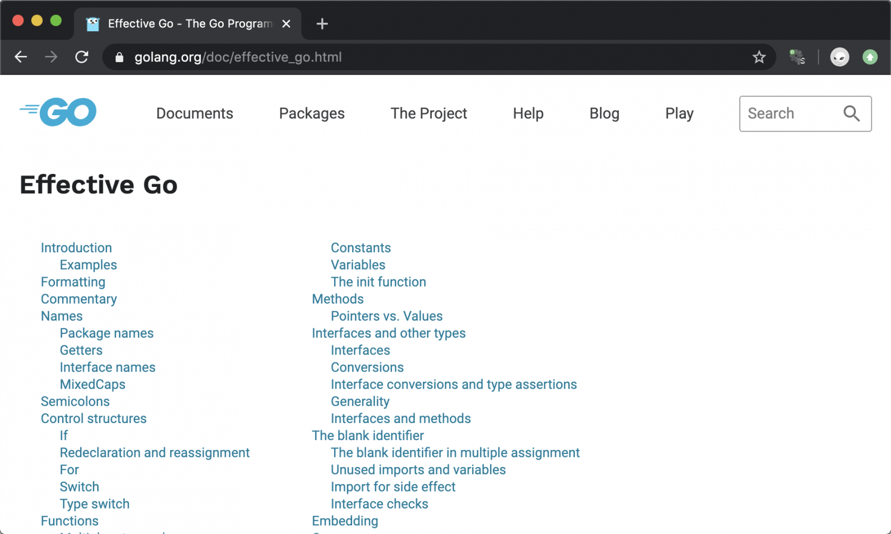The width and height of the screenshot is (891, 534).
Task: Open the Type switch link
Action: coord(95,504)
